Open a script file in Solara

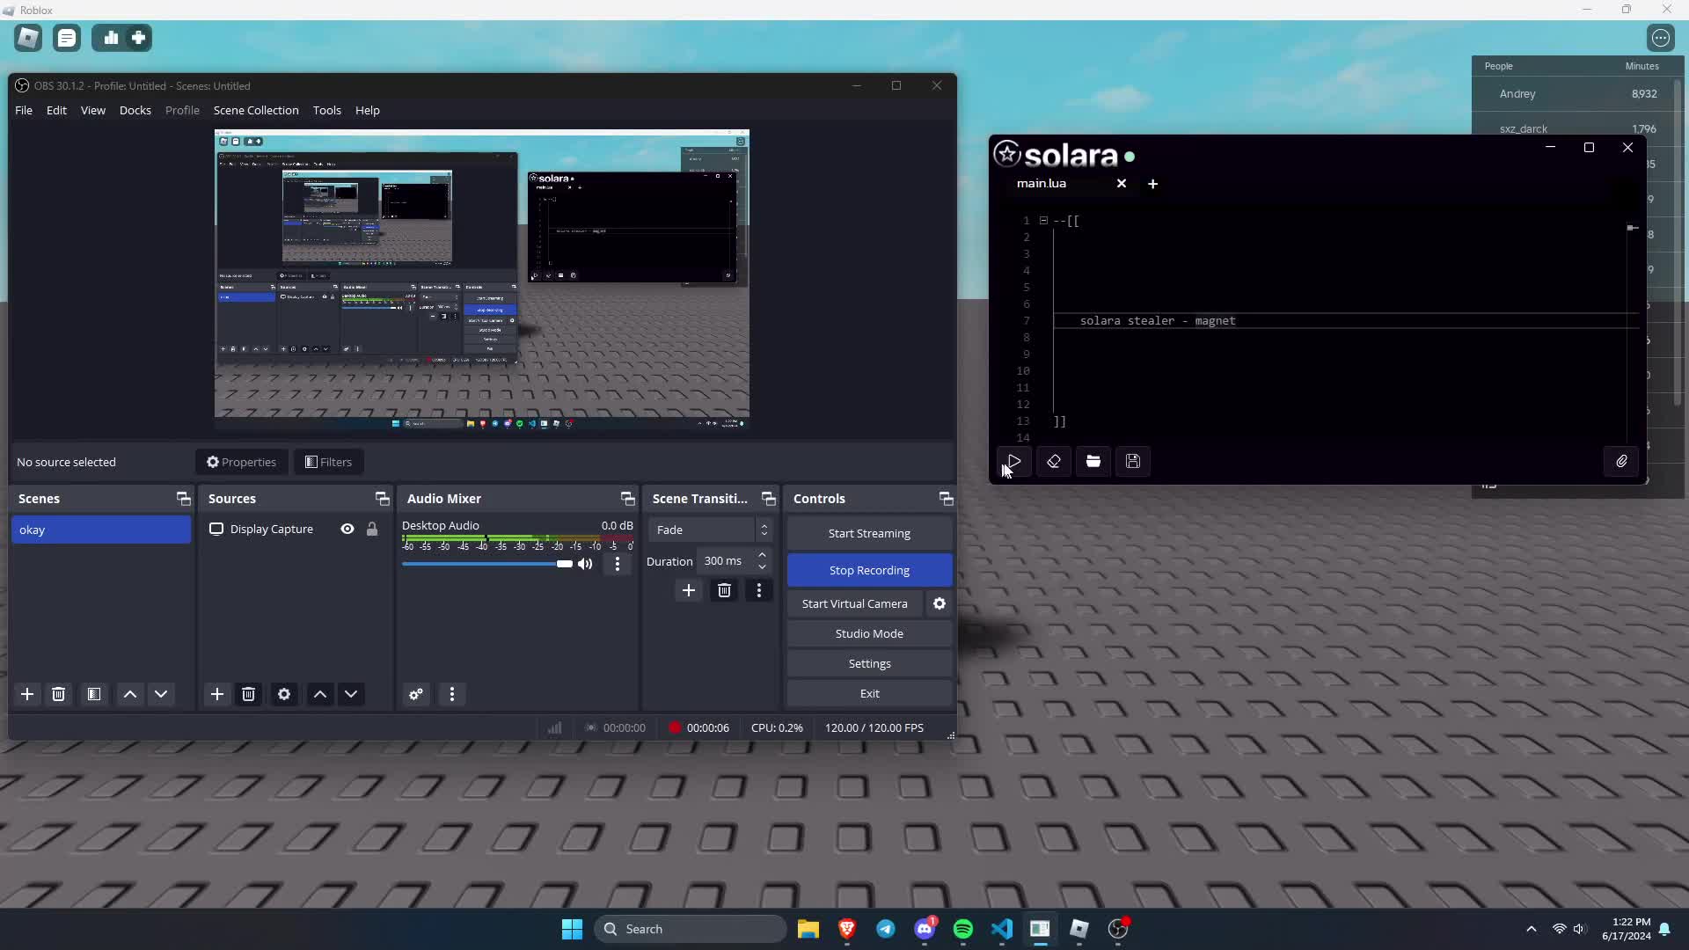1093,462
